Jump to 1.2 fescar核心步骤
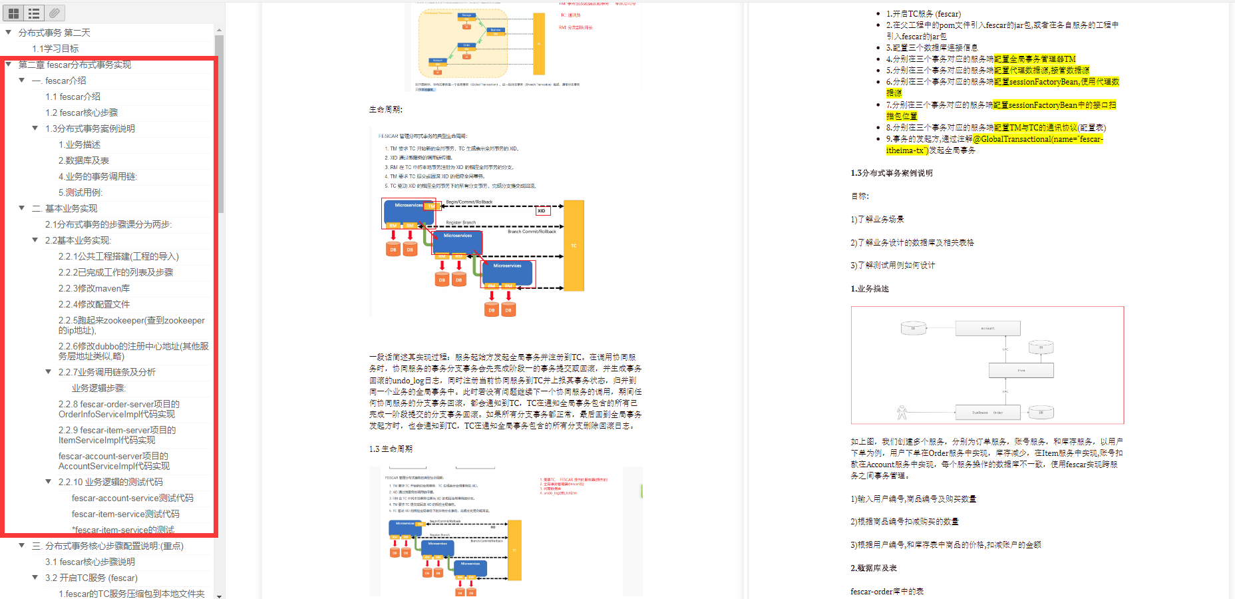This screenshot has width=1235, height=599. point(81,112)
